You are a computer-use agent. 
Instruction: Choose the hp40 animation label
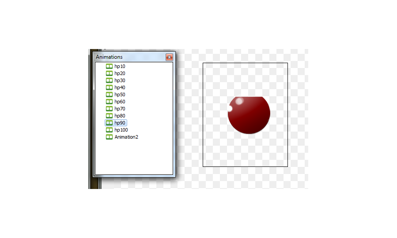tap(120, 87)
